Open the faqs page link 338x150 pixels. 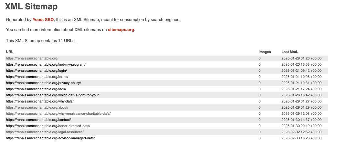pyautogui.click(x=36, y=89)
